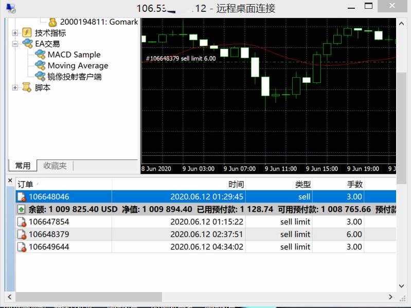Select order number 106648046

[x=49, y=197]
